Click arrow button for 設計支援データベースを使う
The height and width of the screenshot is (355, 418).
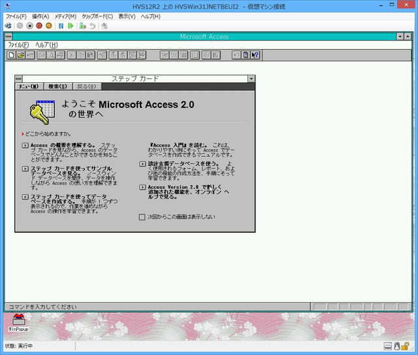tap(142, 163)
